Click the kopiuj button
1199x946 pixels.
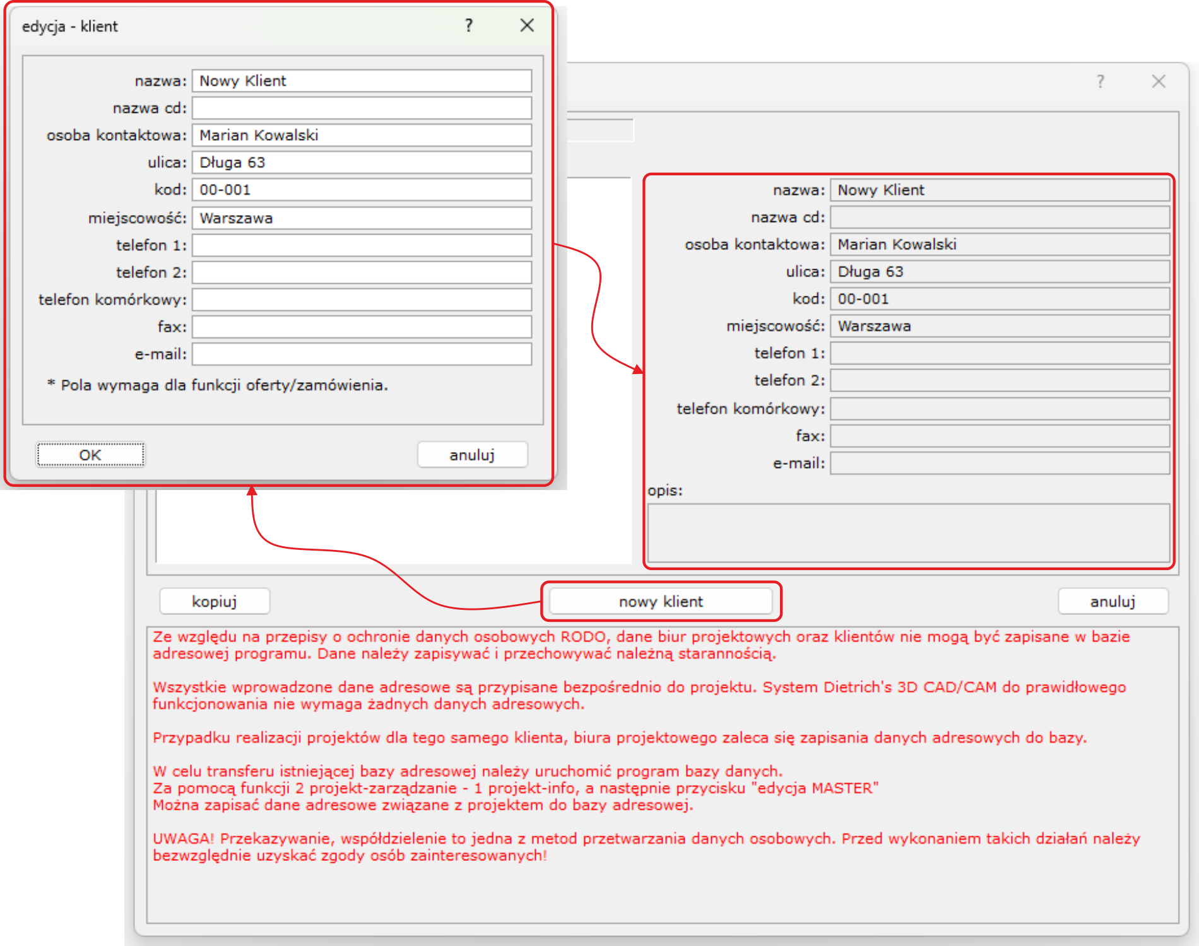point(215,601)
